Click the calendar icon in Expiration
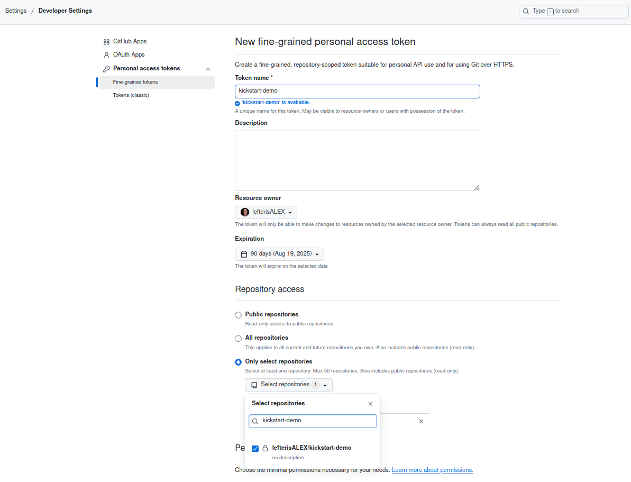This screenshot has width=631, height=482. coord(244,254)
